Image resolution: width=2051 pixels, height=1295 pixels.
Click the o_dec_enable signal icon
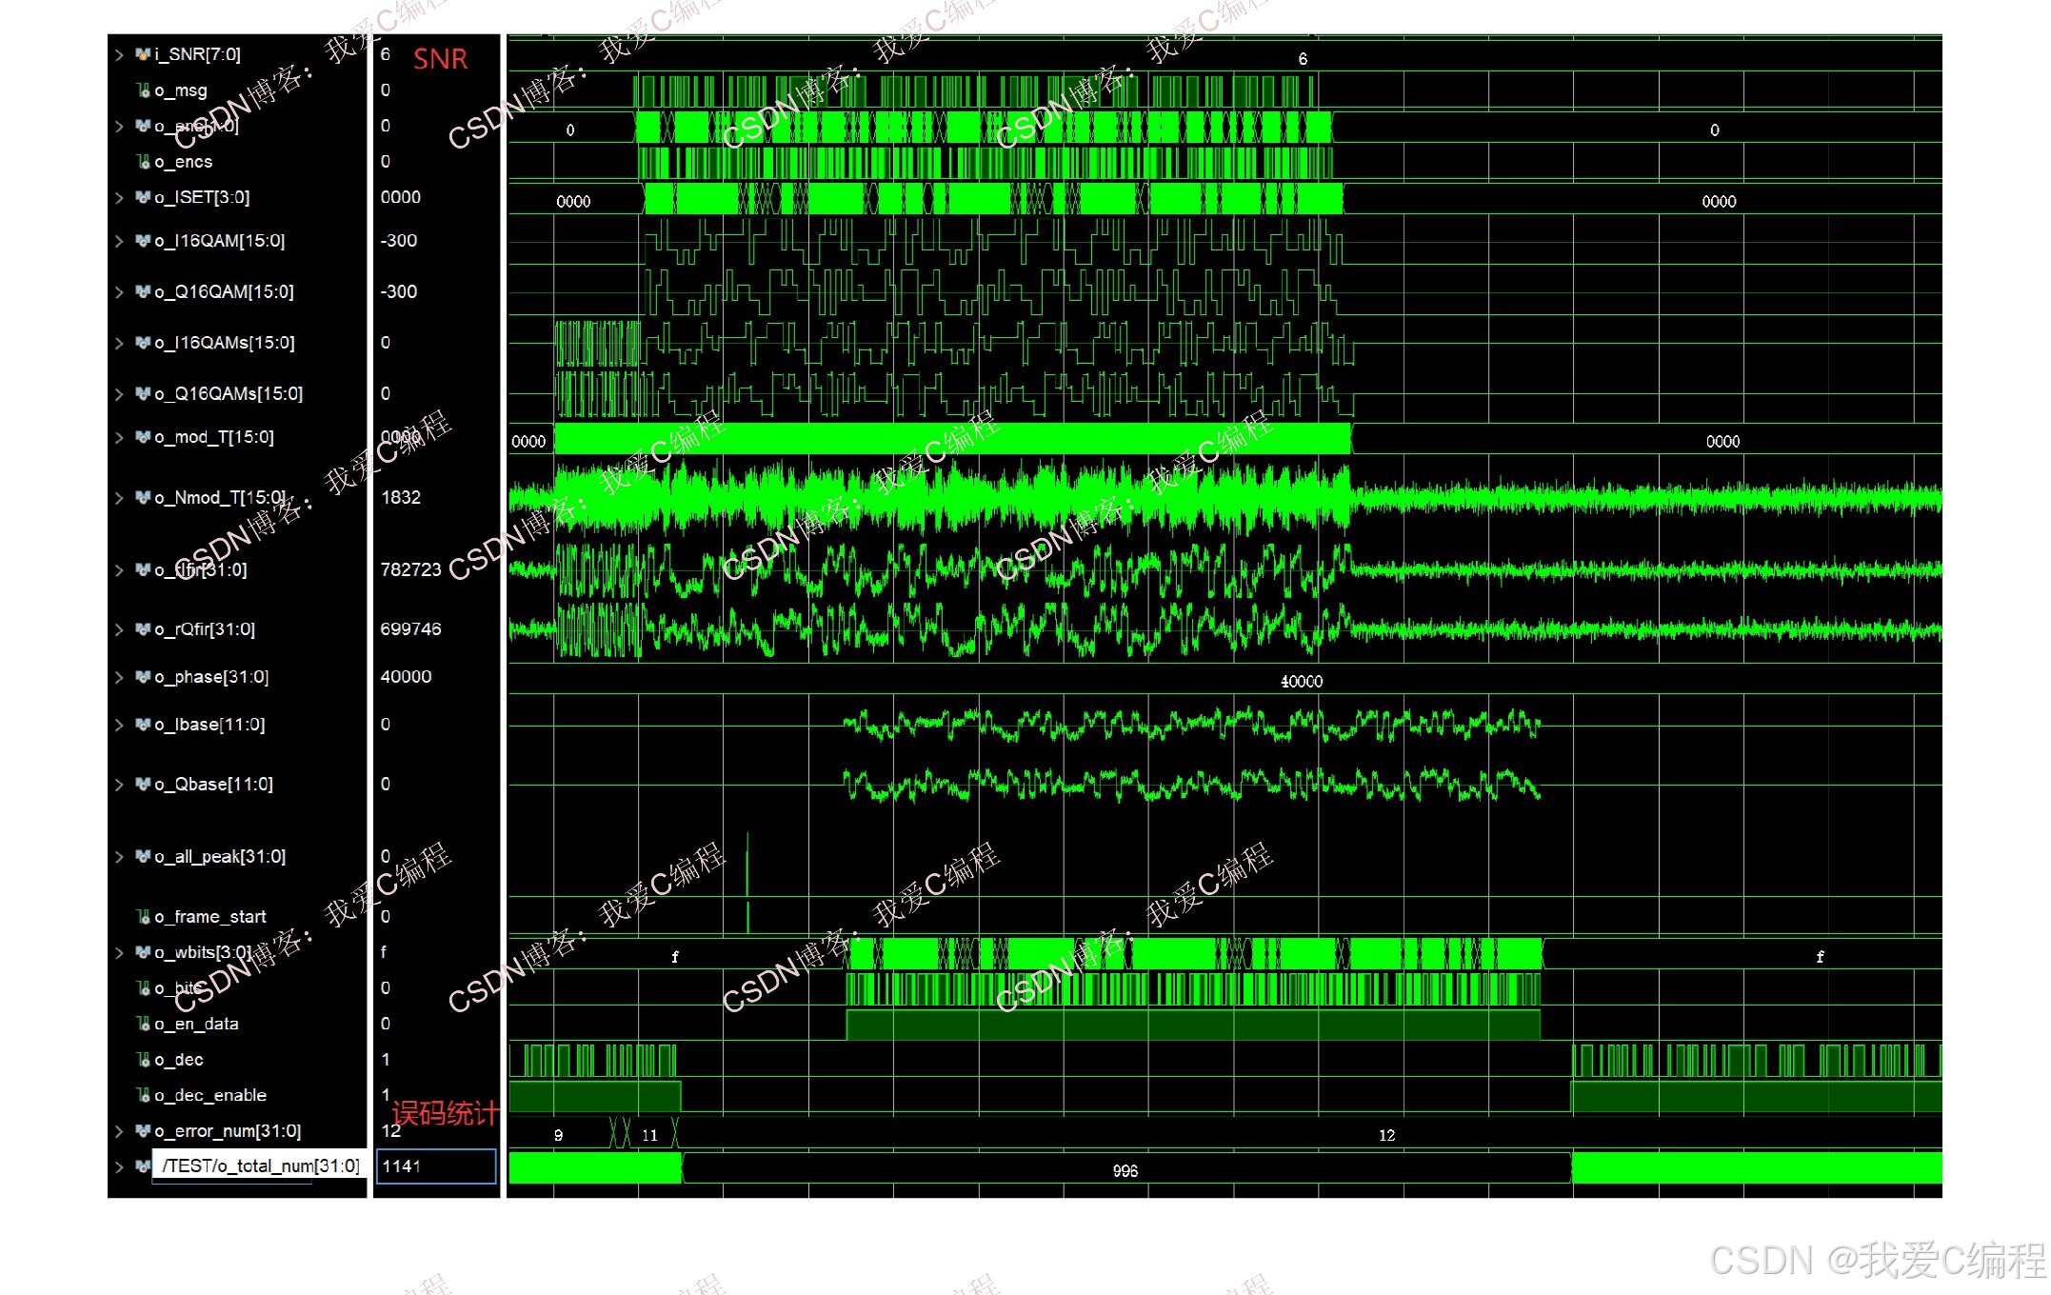tap(143, 1095)
